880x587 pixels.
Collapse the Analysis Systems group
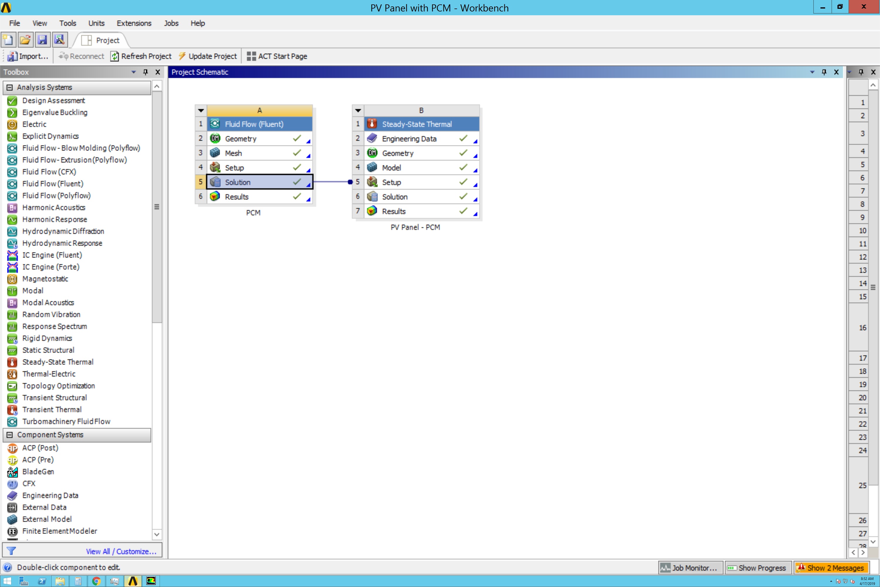tap(10, 87)
